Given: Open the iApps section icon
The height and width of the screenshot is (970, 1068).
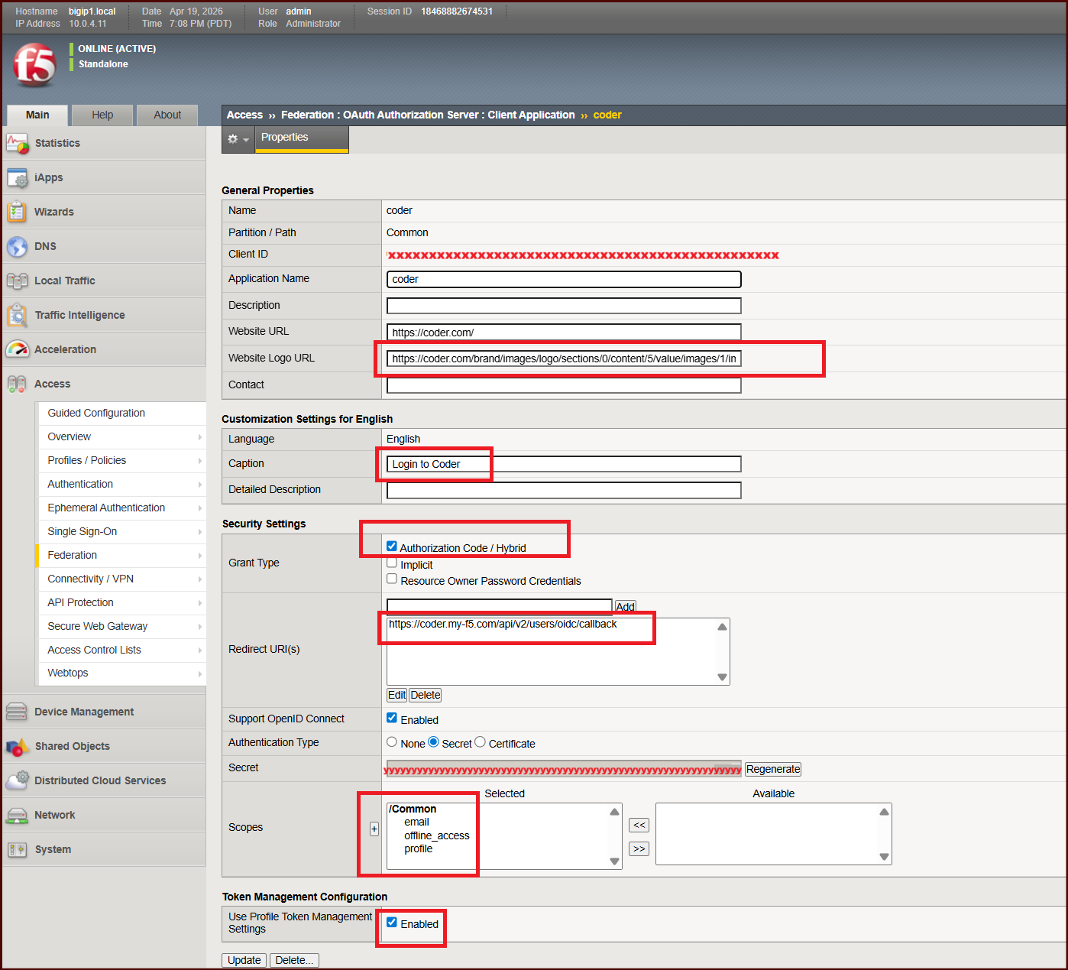Looking at the screenshot, I should tap(17, 178).
